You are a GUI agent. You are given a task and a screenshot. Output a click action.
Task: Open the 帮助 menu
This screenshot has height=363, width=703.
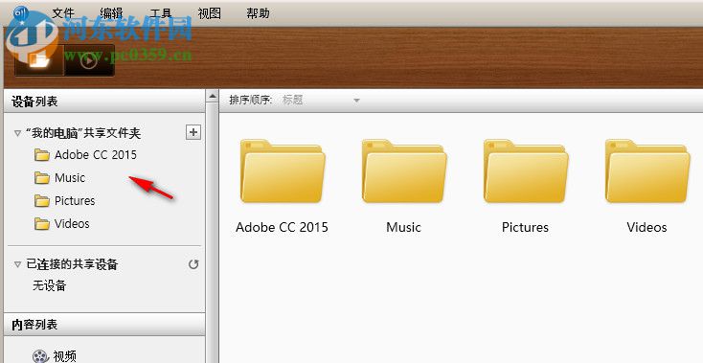258,13
